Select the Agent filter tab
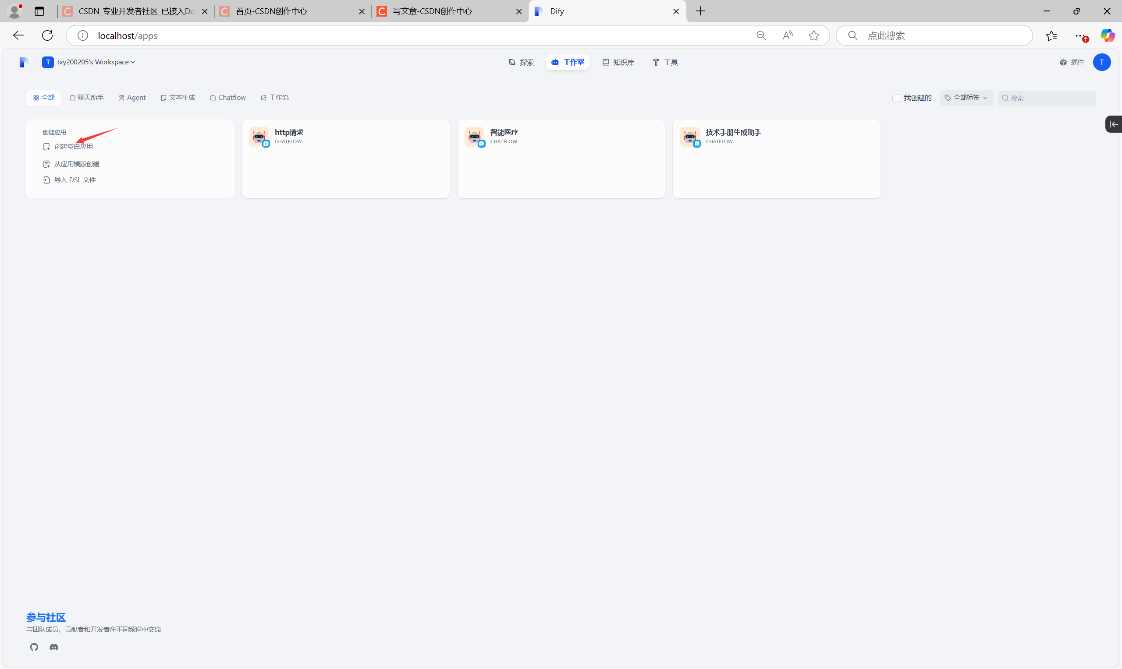This screenshot has width=1122, height=669. tap(132, 98)
